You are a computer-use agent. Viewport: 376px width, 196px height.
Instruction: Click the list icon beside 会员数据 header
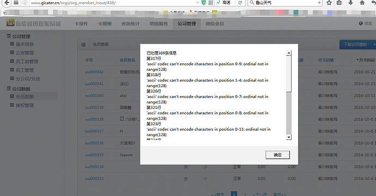[83, 45]
